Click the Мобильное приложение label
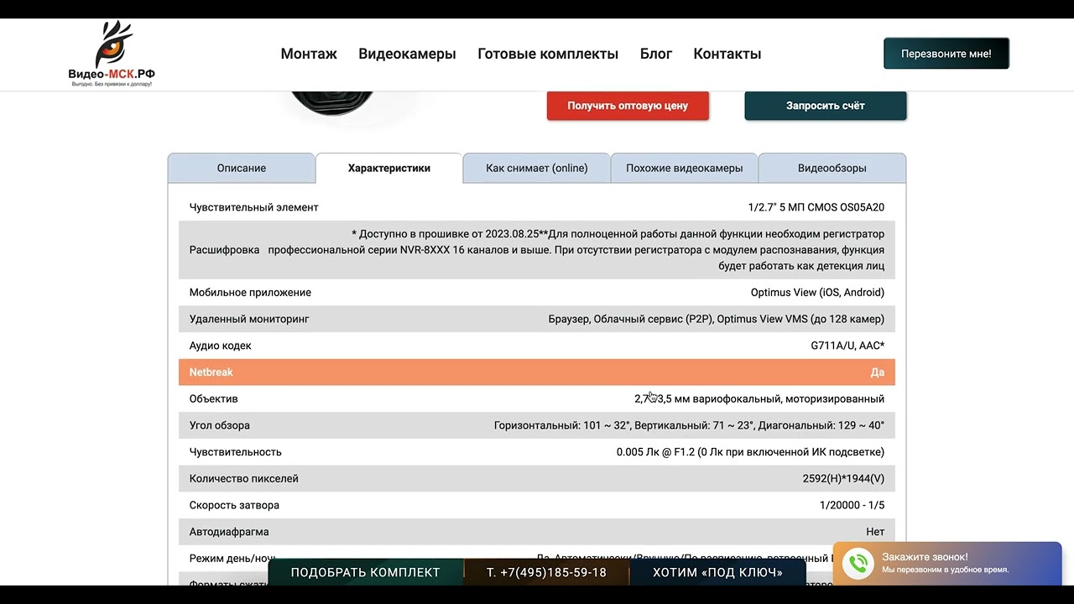The image size is (1074, 604). 250,293
